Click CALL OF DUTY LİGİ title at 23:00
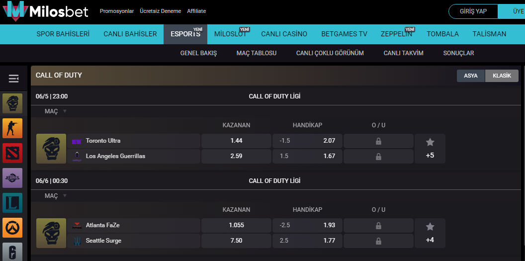The image size is (525, 261). pyautogui.click(x=274, y=96)
